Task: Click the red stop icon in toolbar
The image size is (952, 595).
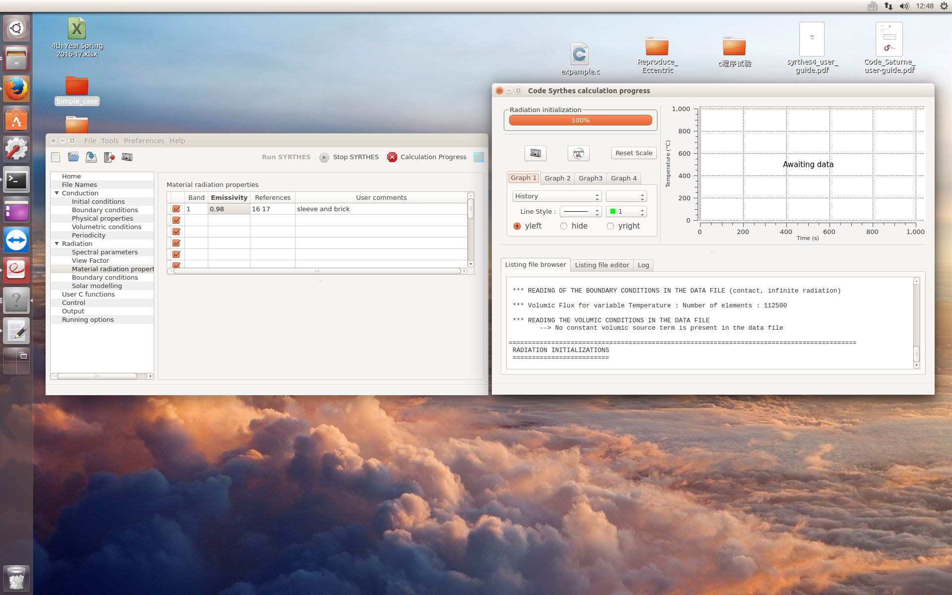Action: [392, 157]
